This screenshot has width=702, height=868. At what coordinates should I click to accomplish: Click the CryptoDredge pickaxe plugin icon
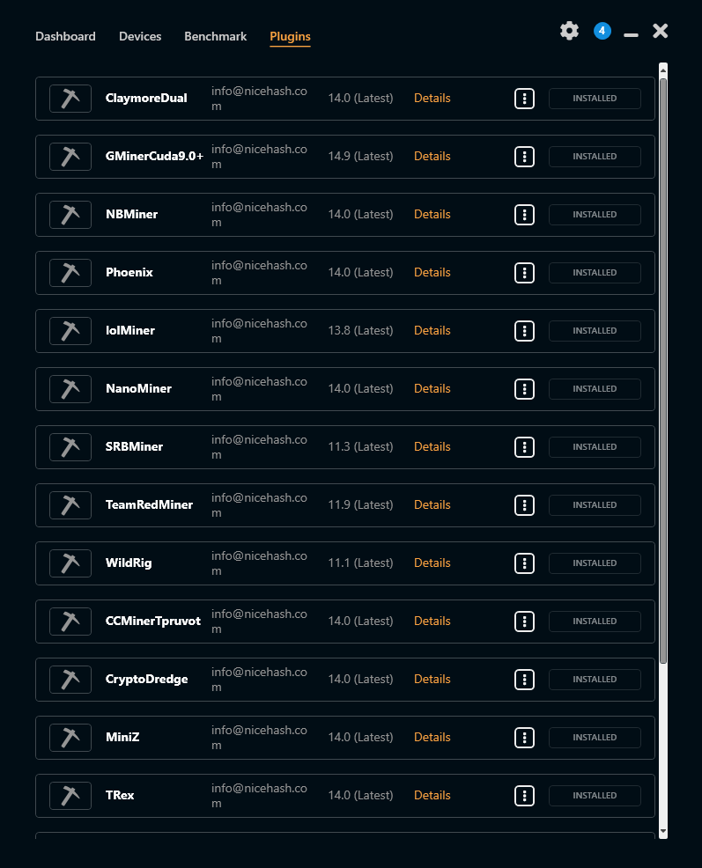[70, 680]
